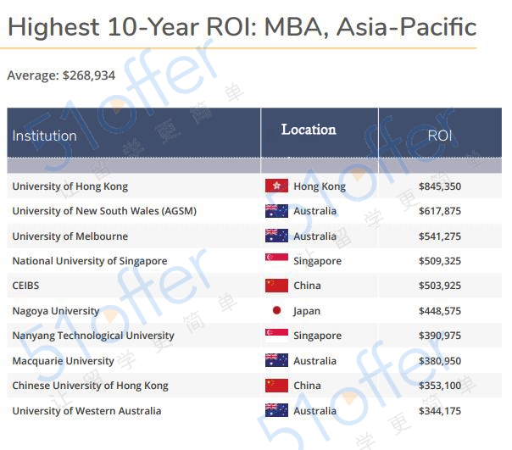Click Singapore flag in National University of Singapore row
This screenshot has width=512, height=450.
pos(276,260)
